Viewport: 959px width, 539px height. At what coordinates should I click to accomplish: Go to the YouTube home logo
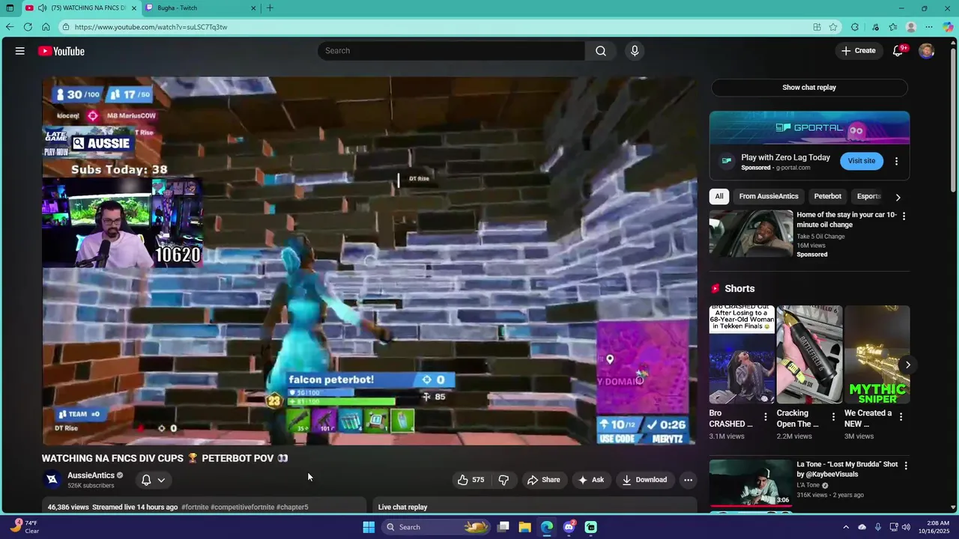(61, 51)
